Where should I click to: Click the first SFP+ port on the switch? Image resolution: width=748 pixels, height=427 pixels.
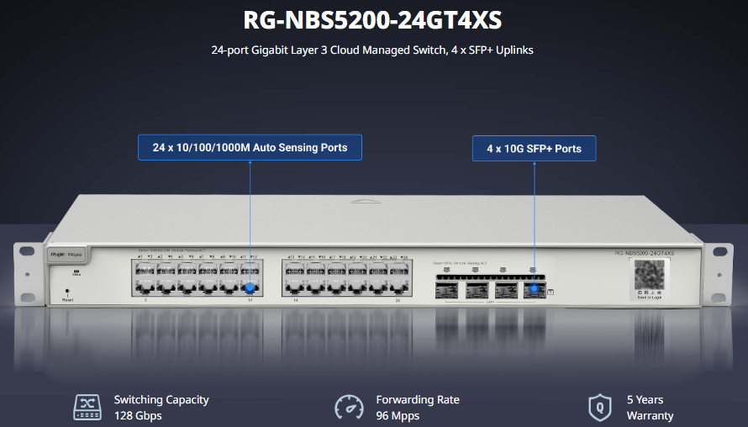pos(446,290)
